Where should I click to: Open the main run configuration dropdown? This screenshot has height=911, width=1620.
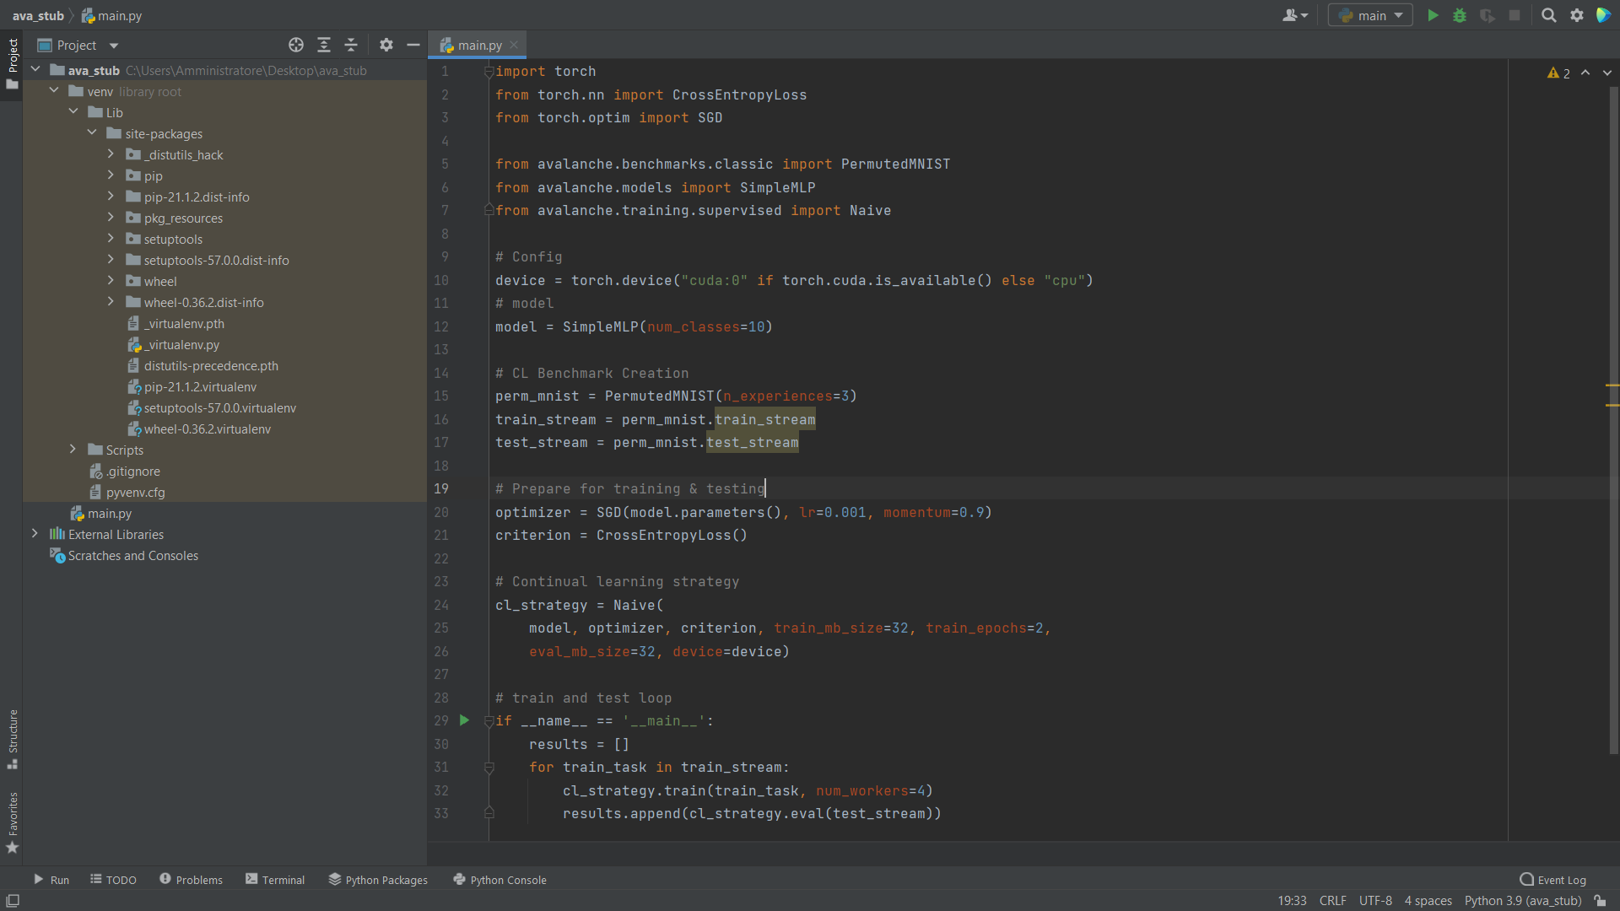pyautogui.click(x=1369, y=15)
